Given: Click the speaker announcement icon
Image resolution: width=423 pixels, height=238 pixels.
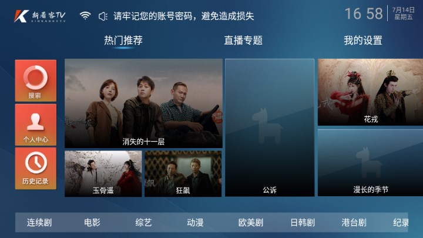Looking at the screenshot, I should click(x=103, y=16).
